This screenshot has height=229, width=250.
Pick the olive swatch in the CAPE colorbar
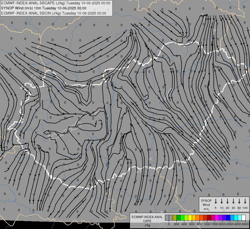tap(175, 218)
